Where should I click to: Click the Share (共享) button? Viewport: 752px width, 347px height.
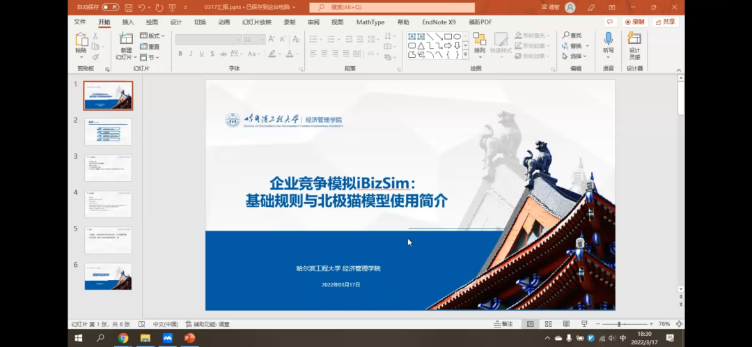tap(665, 22)
